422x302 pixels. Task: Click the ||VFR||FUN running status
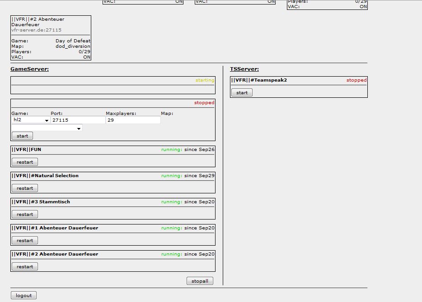(x=172, y=150)
